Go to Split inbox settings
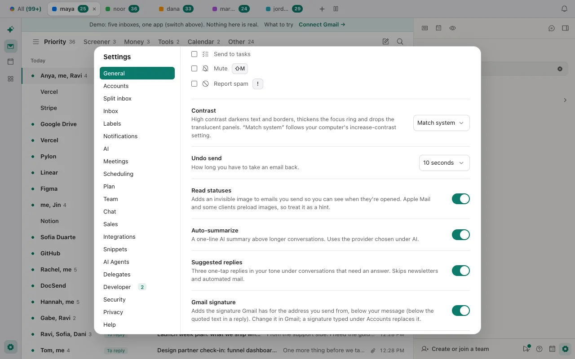 137,98
